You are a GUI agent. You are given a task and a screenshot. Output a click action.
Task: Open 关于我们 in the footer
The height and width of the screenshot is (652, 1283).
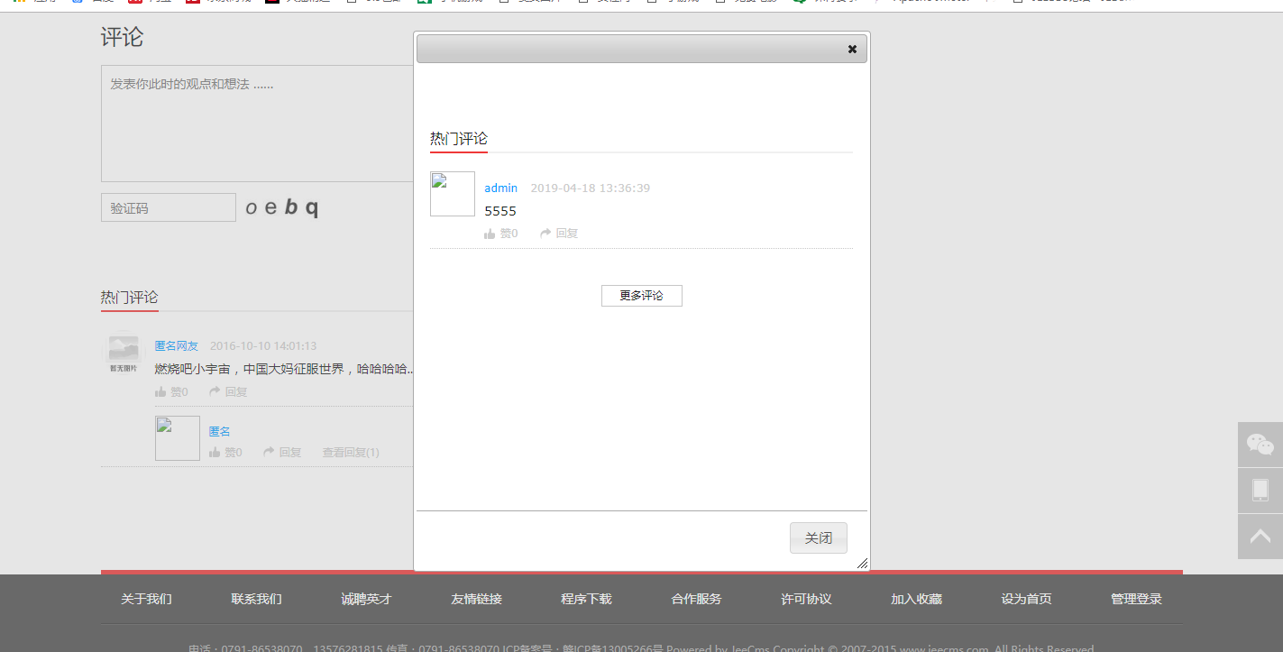pos(147,599)
